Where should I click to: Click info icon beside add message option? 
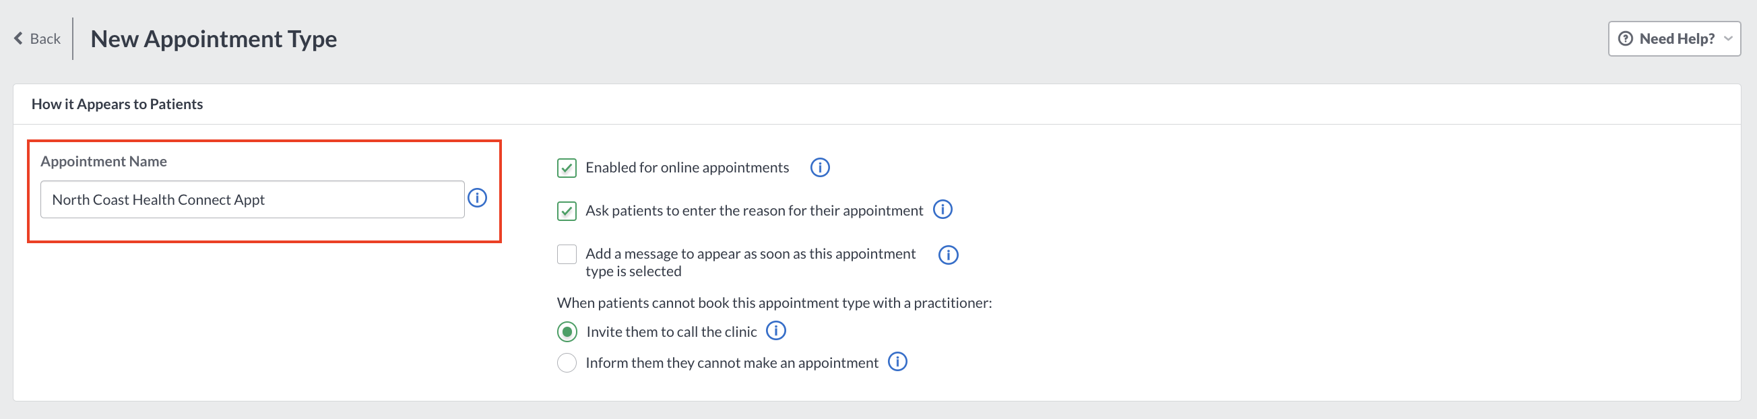coord(948,255)
